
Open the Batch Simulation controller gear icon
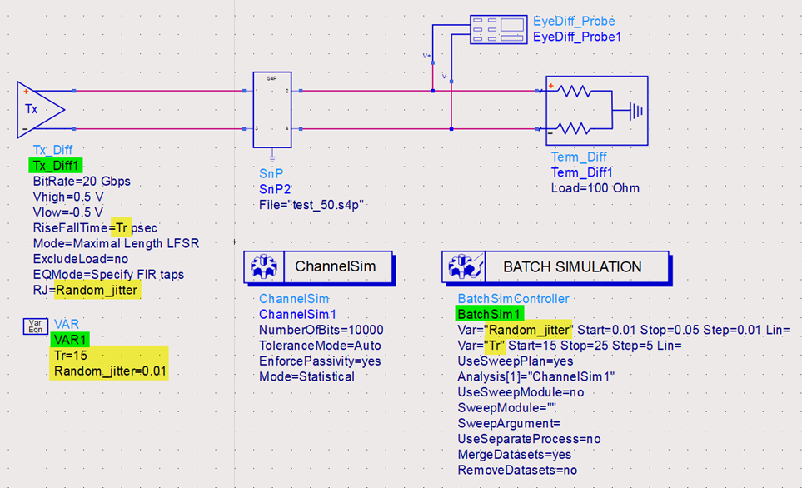(465, 267)
